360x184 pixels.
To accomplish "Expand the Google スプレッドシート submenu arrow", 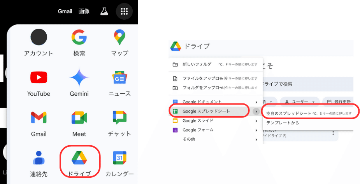I will [256, 112].
